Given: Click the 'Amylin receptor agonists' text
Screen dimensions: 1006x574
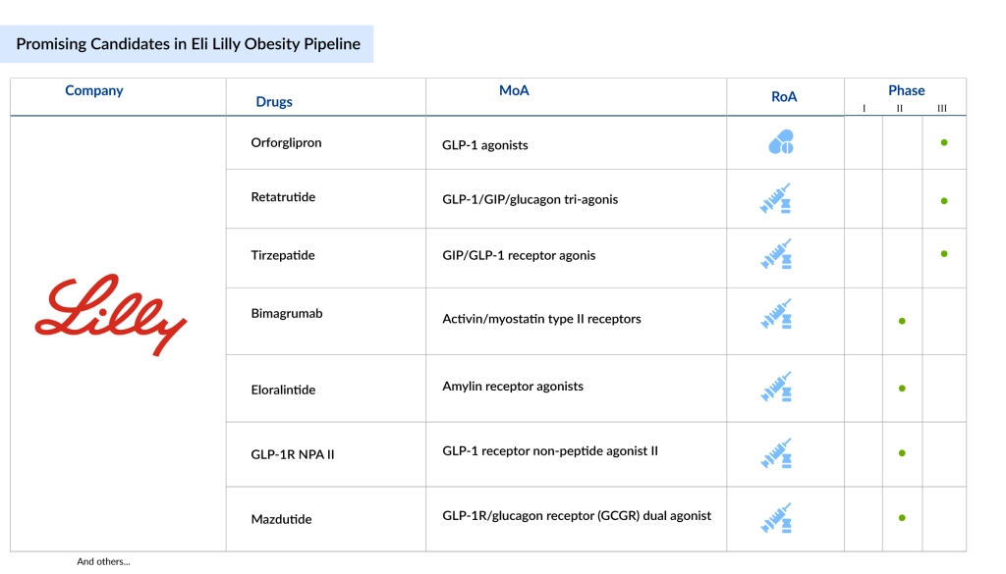Looking at the screenshot, I should (x=513, y=387).
